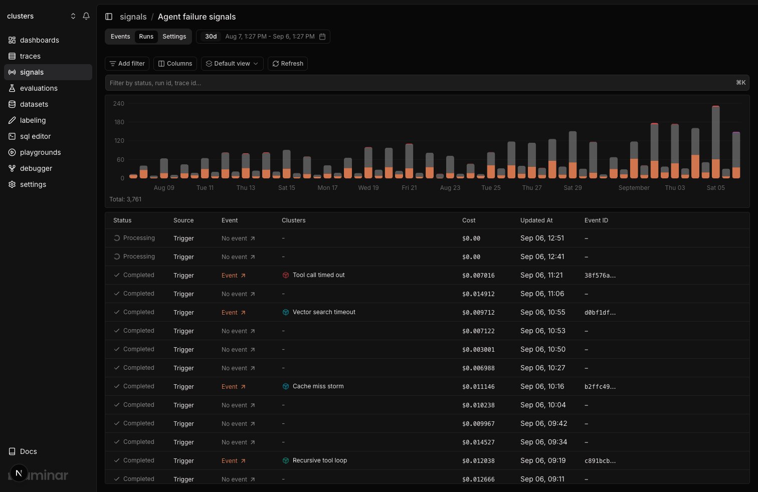Image resolution: width=758 pixels, height=492 pixels.
Task: Launch the sql editor
Action: pyautogui.click(x=48, y=136)
